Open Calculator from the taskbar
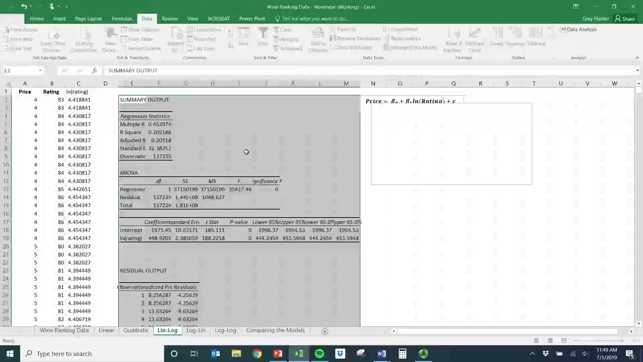The image size is (643, 362). click(x=402, y=353)
